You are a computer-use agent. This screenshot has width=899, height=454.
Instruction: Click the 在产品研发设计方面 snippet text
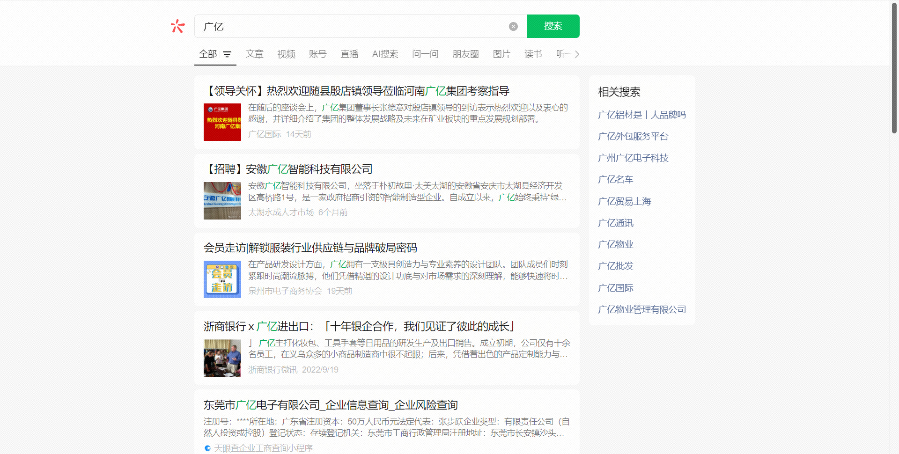click(x=408, y=271)
